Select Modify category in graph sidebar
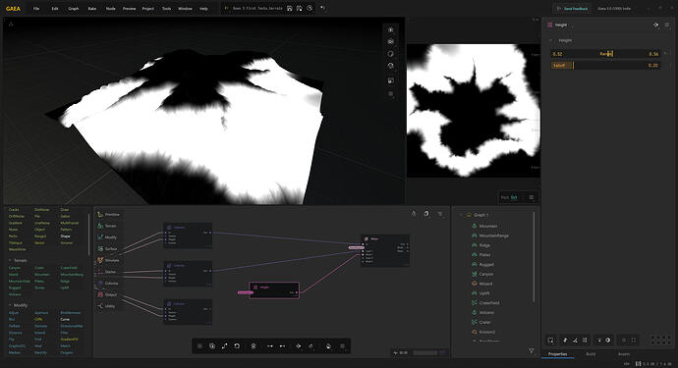Screen dimensions: 678x368 click(107, 237)
